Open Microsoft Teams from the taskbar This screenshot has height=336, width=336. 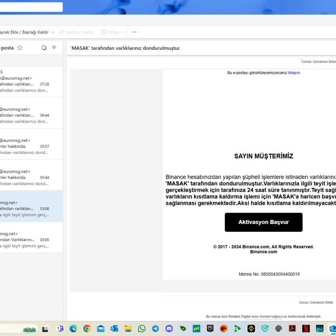(x=60, y=329)
